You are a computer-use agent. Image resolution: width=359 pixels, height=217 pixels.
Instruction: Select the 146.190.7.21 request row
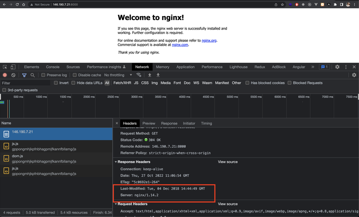pos(56,134)
